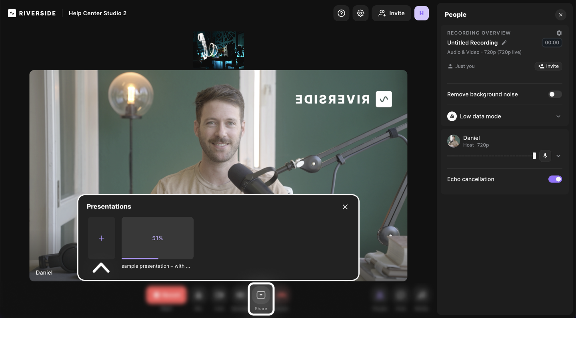Click the Riverside logo

pyautogui.click(x=32, y=13)
